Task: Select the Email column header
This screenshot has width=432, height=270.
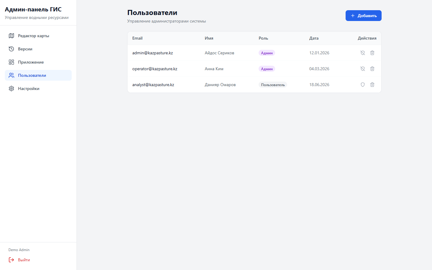Action: pyautogui.click(x=137, y=38)
